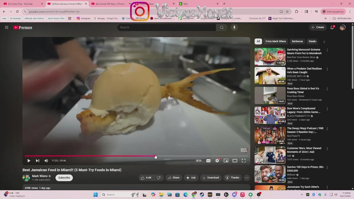Select the Steaks chip

click(313, 41)
